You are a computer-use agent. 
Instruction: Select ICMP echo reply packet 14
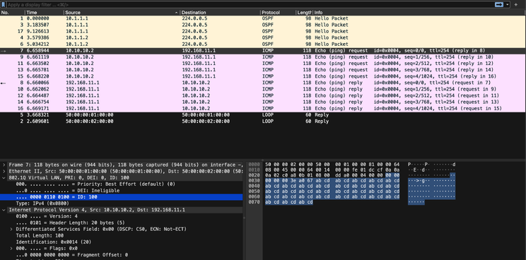[x=263, y=102]
